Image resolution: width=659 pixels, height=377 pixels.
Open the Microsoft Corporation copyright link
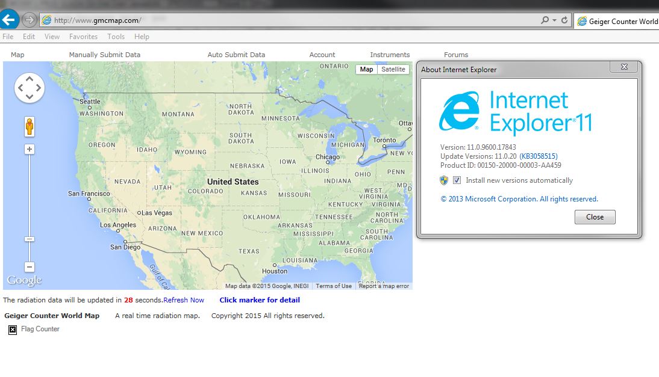click(x=519, y=199)
